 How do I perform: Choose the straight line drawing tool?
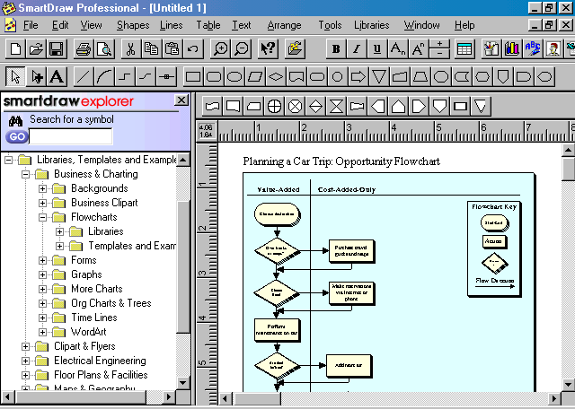click(84, 77)
